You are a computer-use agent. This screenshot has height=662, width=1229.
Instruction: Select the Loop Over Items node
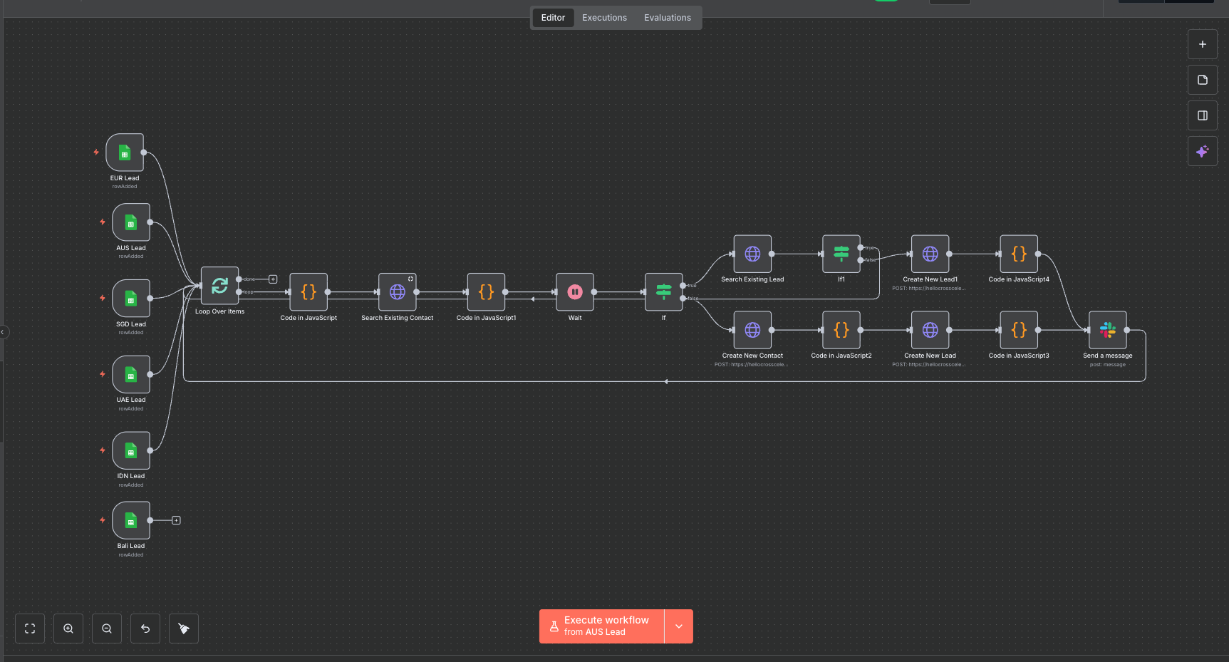tap(219, 286)
